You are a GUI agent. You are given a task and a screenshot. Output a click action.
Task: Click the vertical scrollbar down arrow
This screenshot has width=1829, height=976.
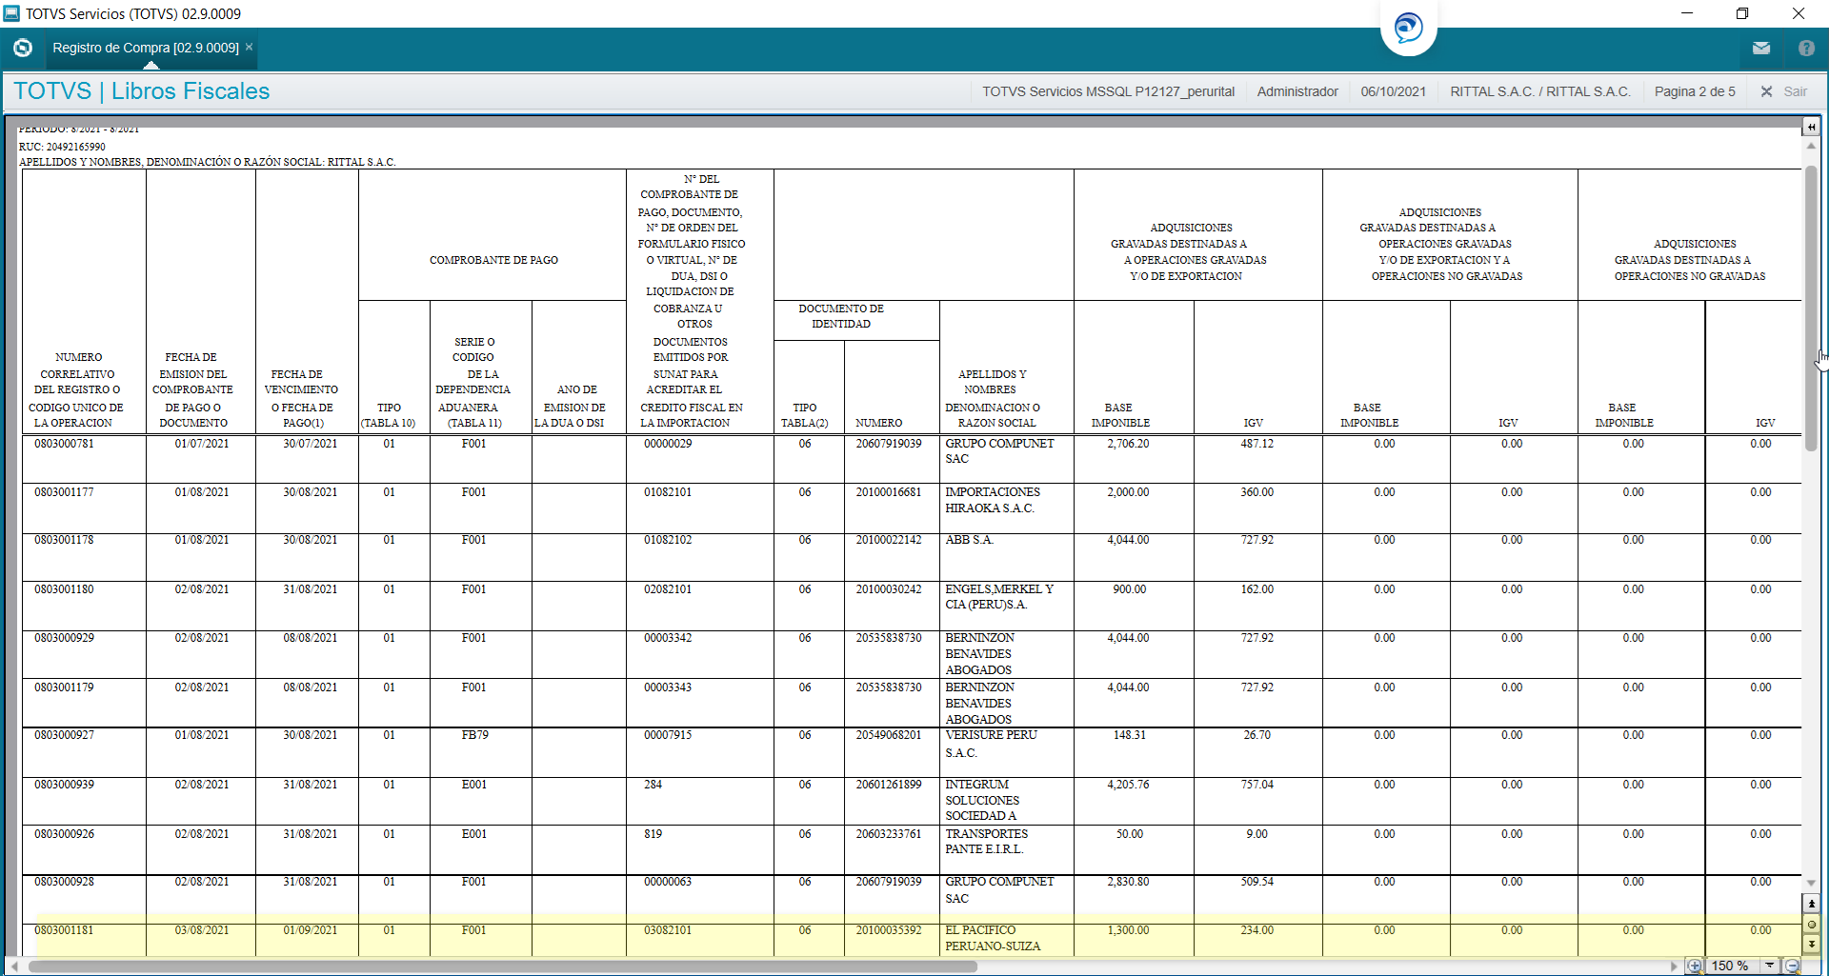1811,884
